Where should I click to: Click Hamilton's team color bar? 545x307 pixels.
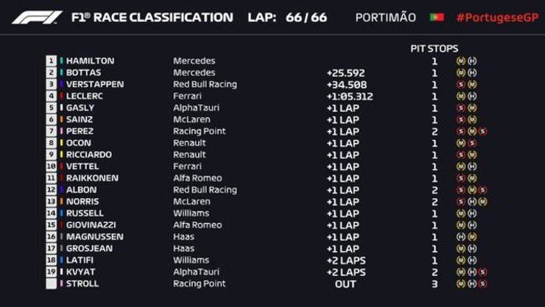pyautogui.click(x=62, y=61)
